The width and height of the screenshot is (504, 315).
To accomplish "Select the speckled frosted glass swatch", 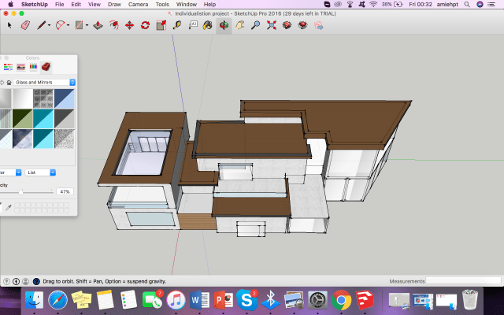I will pyautogui.click(x=65, y=139).
